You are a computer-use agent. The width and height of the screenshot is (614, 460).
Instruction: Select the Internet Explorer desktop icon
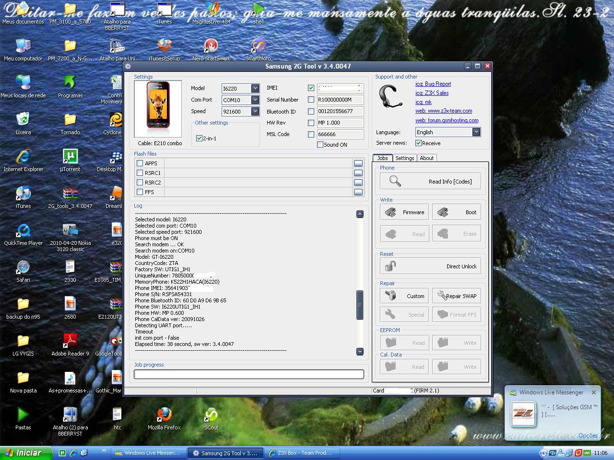(x=23, y=161)
